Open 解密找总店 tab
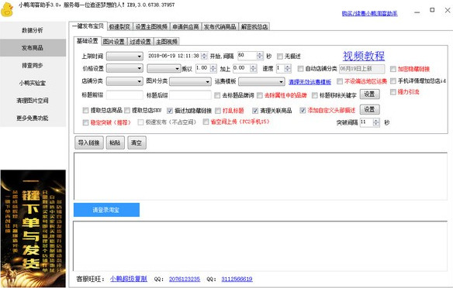The width and height of the screenshot is (453, 288). pyautogui.click(x=254, y=27)
